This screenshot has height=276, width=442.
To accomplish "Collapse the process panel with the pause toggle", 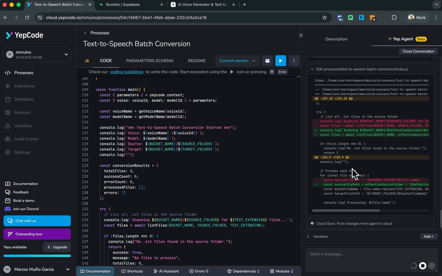I will pos(301,35).
